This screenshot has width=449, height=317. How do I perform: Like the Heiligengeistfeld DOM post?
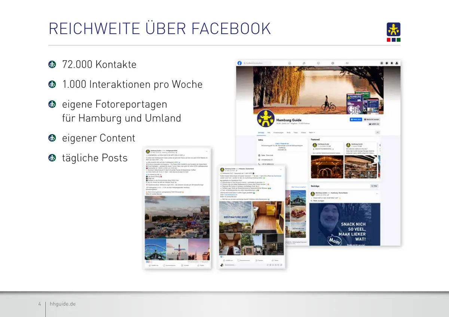click(153, 265)
